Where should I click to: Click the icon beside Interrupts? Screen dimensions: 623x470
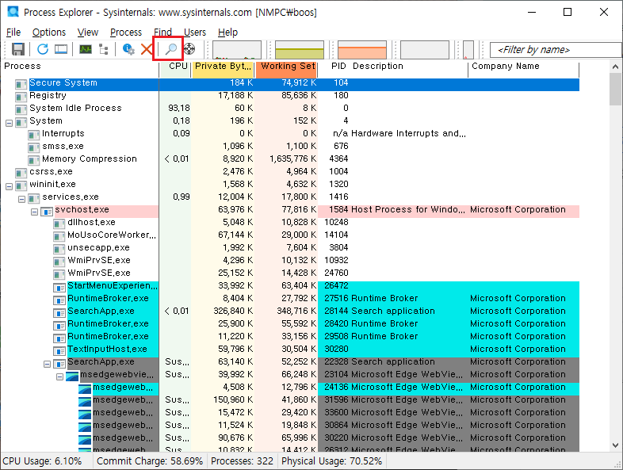[34, 135]
